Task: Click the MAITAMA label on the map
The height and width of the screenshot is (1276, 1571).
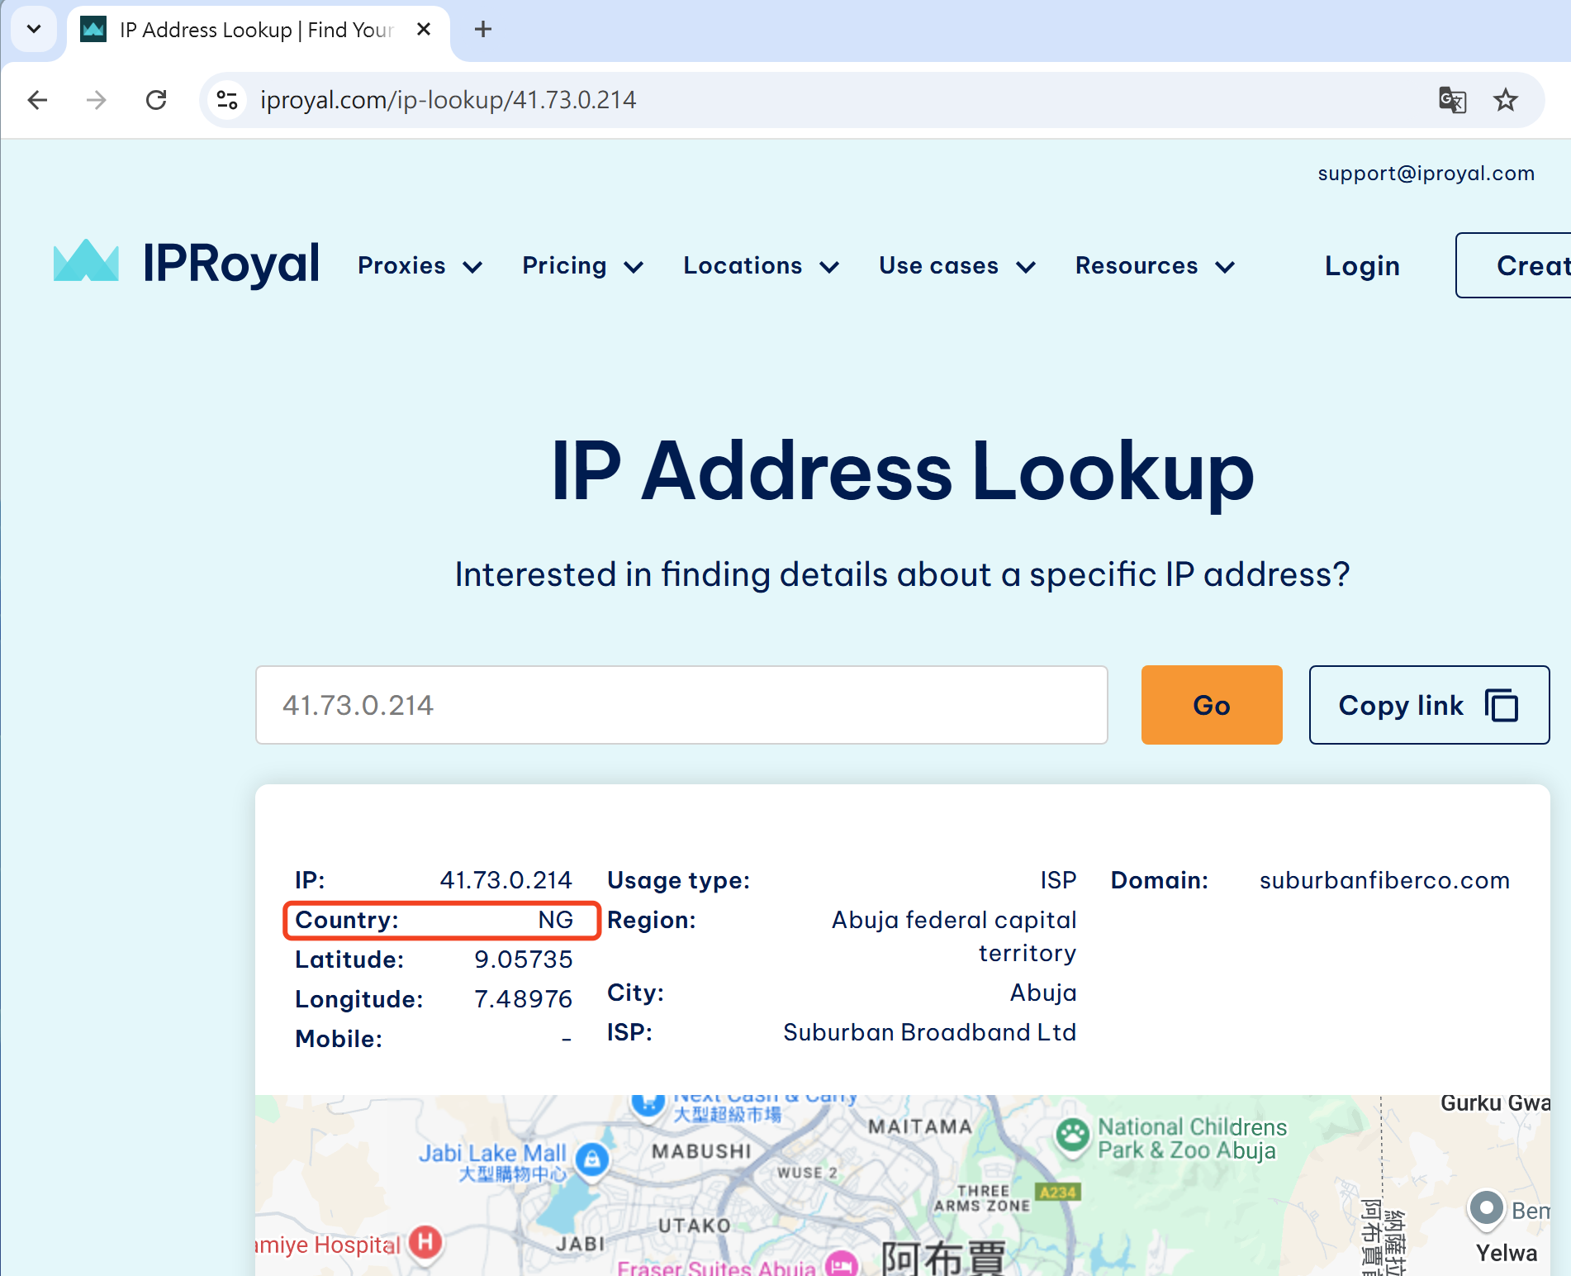Action: pos(920,1126)
